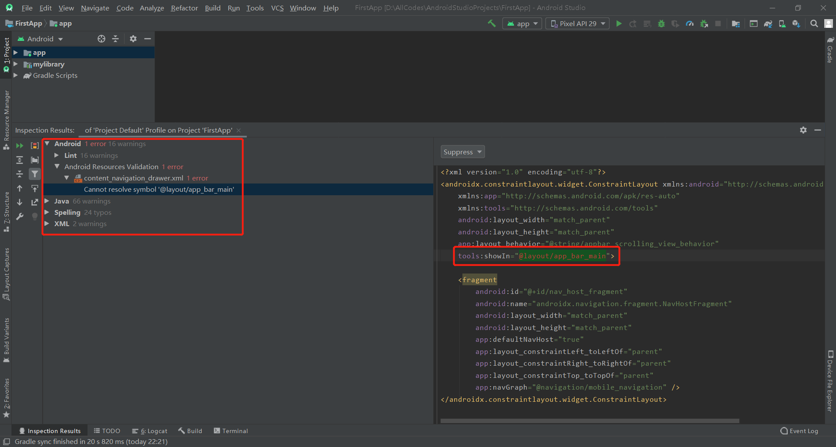836x447 pixels.
Task: Open the Navigate menu
Action: (95, 8)
